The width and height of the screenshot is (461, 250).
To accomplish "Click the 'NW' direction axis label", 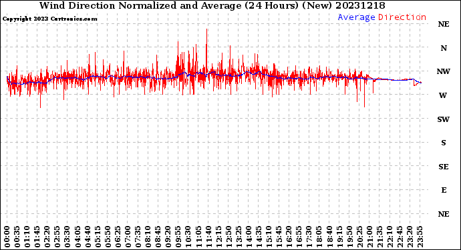I will [444, 71].
